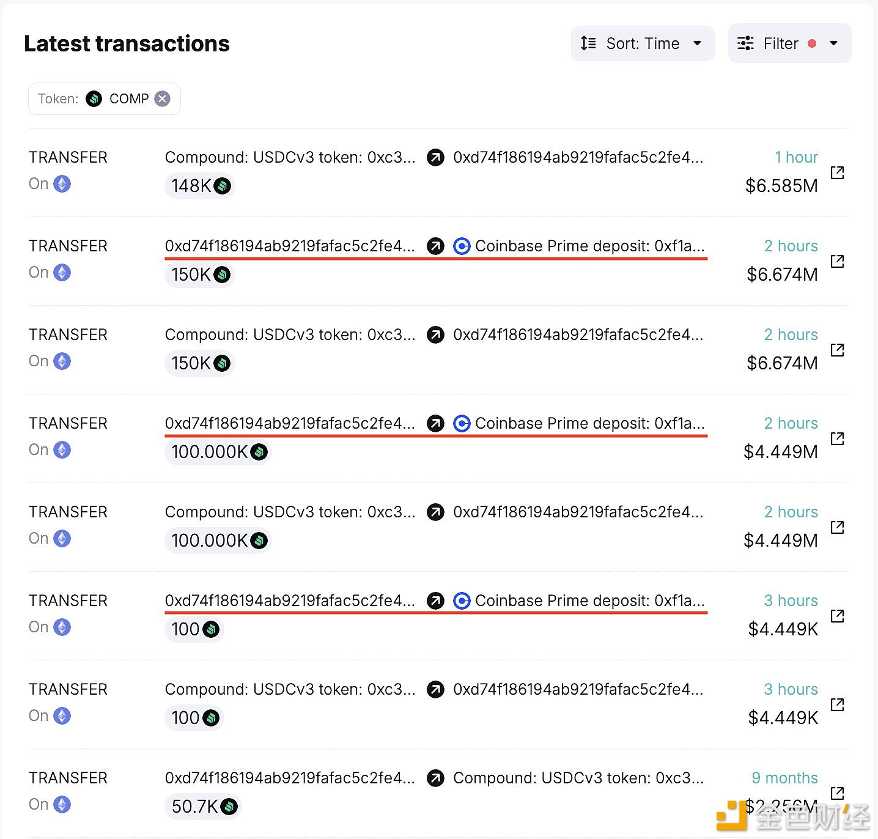Click the 50.7K COMP amount badge
This screenshot has height=839, width=878.
click(202, 807)
